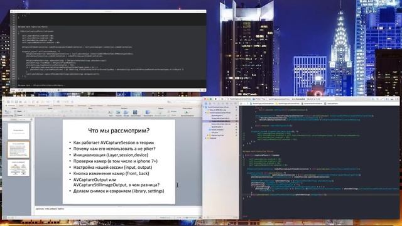Select the first slide thumbnail in PowerPoint

[18, 131]
